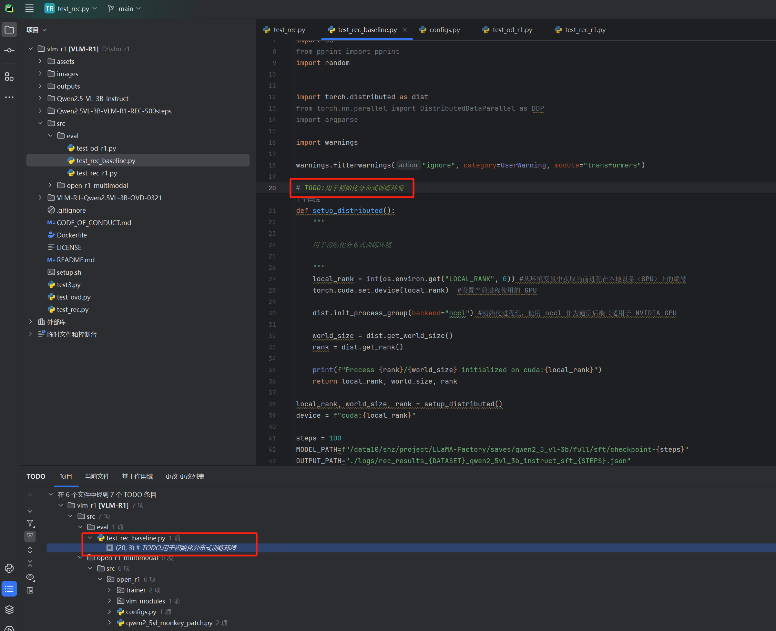Open the Python Packages layers icon

pyautogui.click(x=9, y=610)
